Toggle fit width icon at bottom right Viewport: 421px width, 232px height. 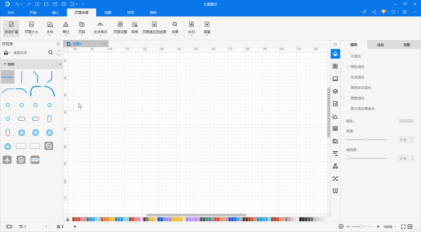click(x=410, y=227)
